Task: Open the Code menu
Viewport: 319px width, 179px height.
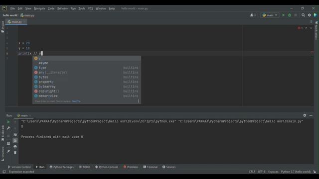Action: click(x=51, y=8)
